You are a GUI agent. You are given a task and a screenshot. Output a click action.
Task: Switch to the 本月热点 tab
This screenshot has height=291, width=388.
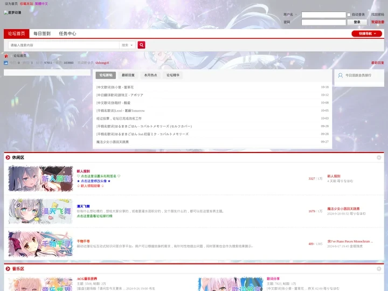pyautogui.click(x=150, y=75)
